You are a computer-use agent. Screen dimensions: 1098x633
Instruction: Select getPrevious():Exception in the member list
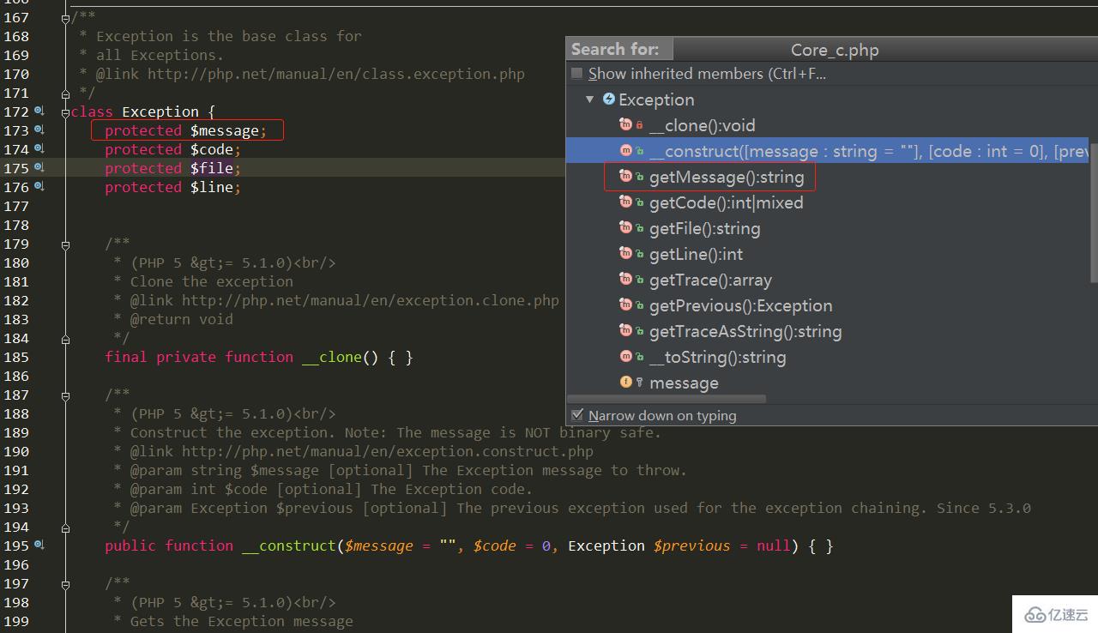(741, 306)
